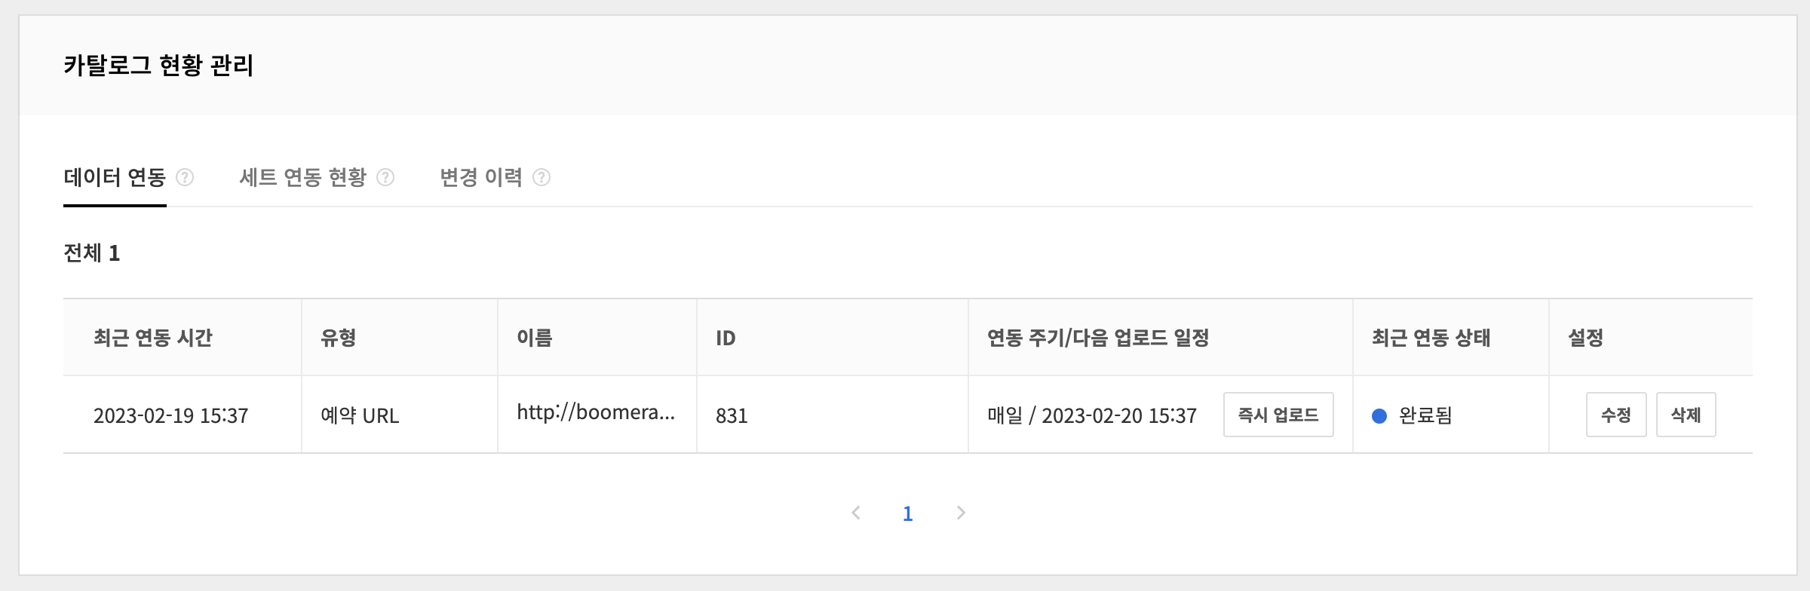The height and width of the screenshot is (591, 1810).
Task: Click the truncated http://boomera... name
Action: (596, 412)
